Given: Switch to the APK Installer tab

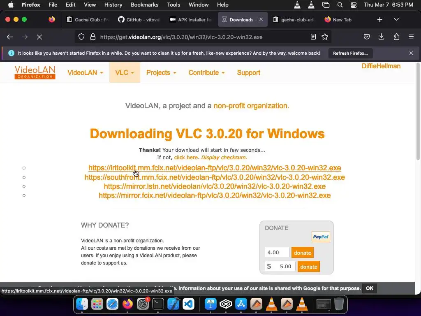Looking at the screenshot, I should (191, 20).
